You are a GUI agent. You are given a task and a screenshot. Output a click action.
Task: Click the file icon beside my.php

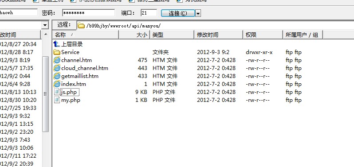[x=57, y=100]
